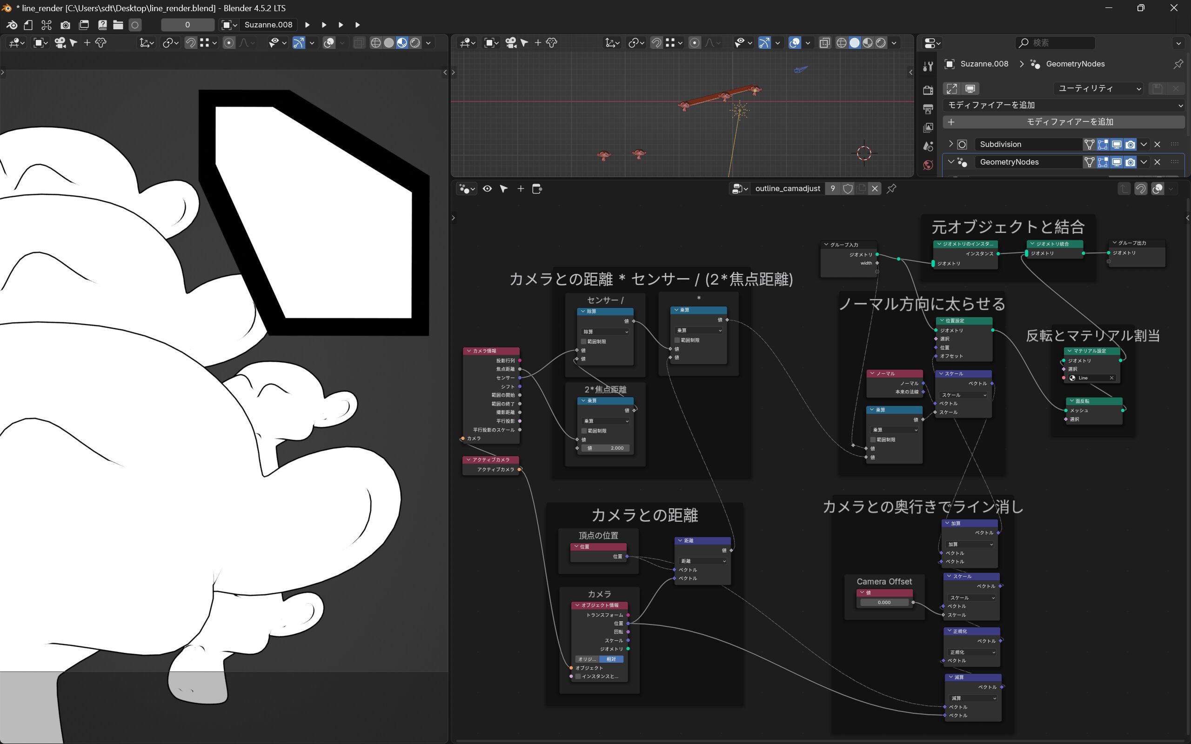Screen dimensions: 1191x744
Task: Click the camera render image icon
Action: 65,25
